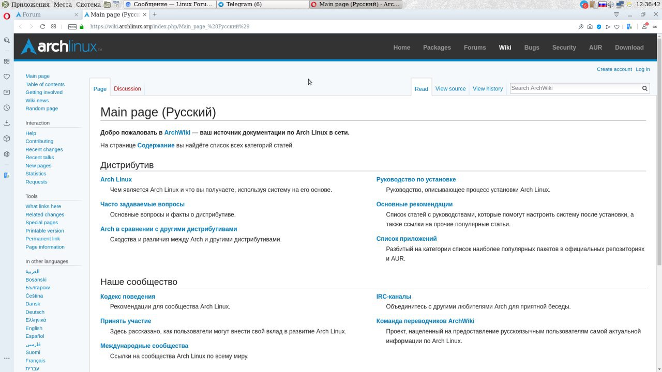
Task: Close the Forum browser tab
Action: click(x=77, y=14)
